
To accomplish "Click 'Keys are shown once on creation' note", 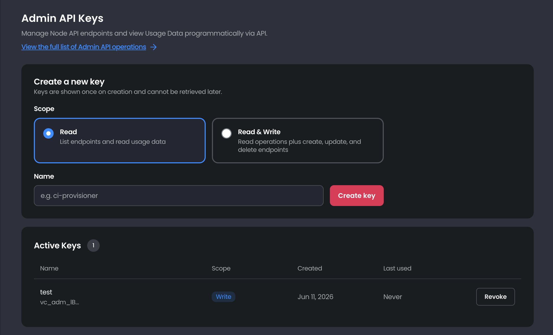I will (128, 92).
